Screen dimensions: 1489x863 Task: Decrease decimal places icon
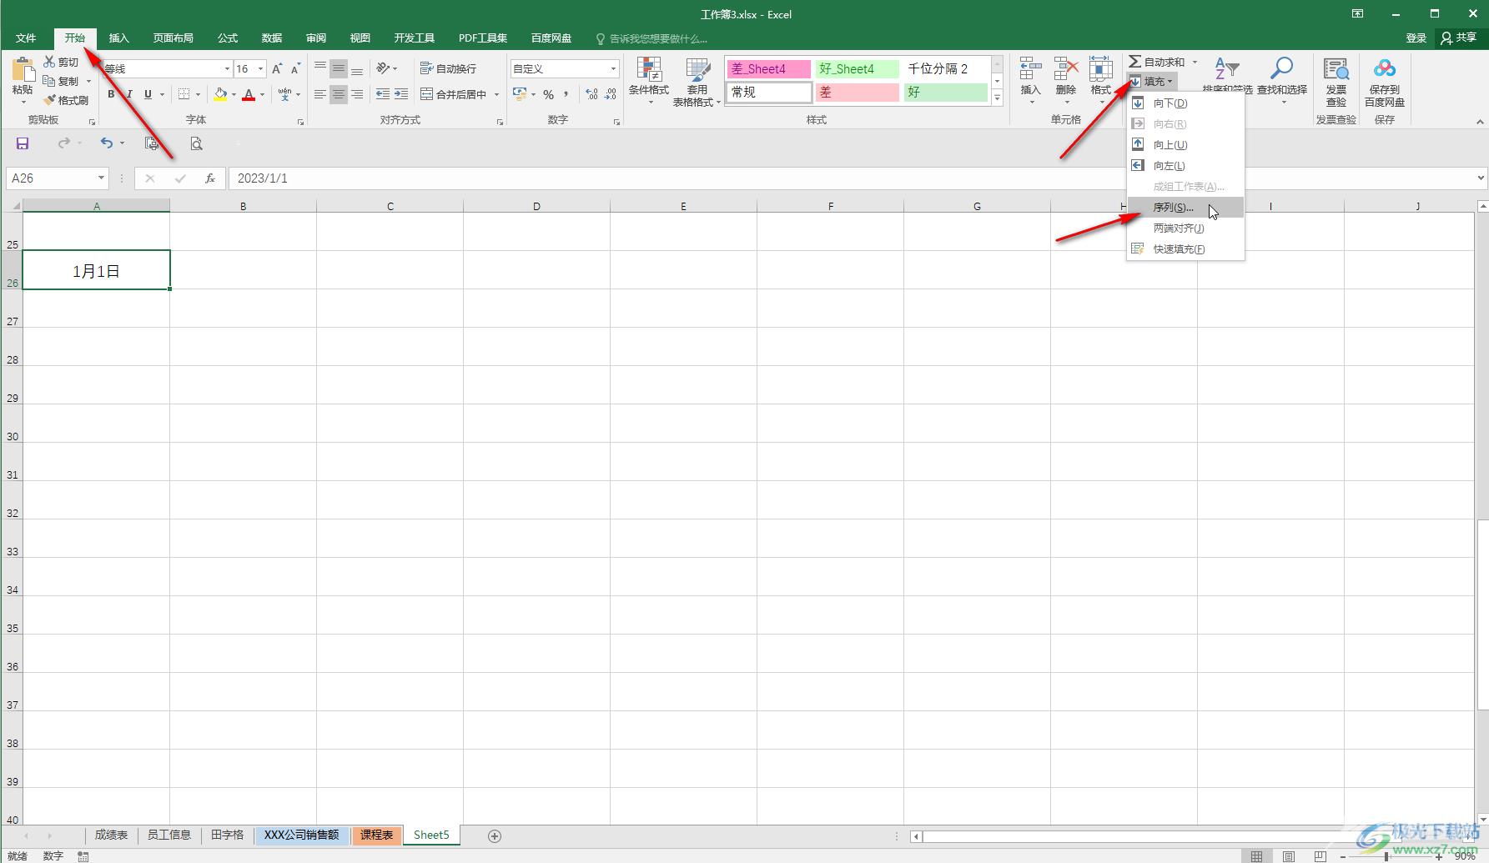(611, 94)
